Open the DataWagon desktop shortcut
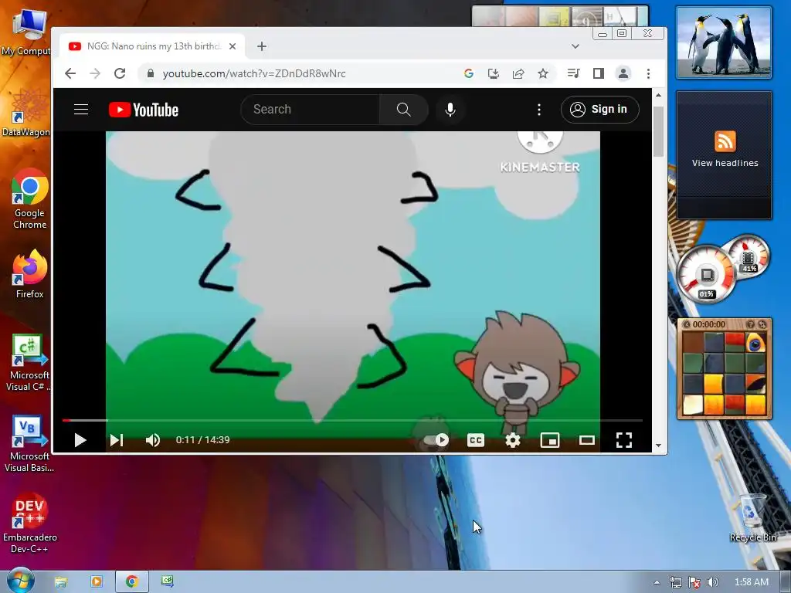The width and height of the screenshot is (791, 593). 26,113
